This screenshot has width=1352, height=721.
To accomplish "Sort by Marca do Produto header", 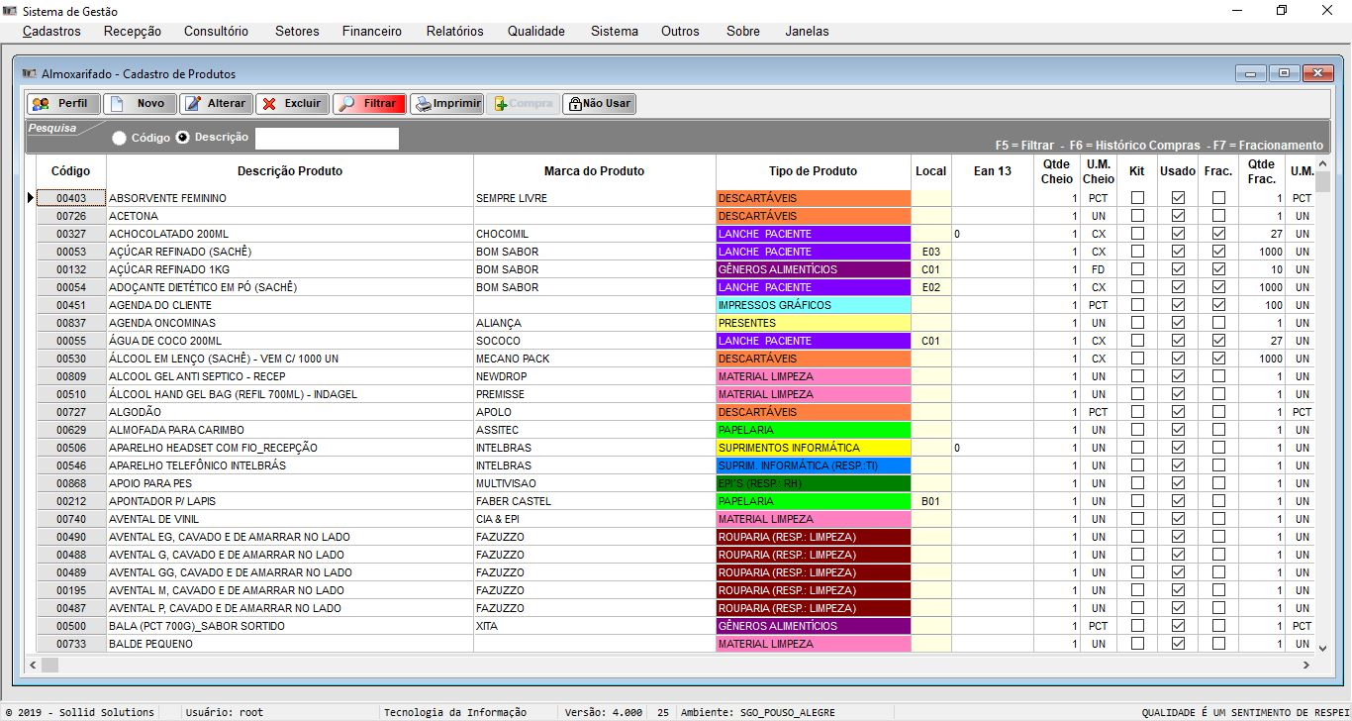I will click(594, 171).
